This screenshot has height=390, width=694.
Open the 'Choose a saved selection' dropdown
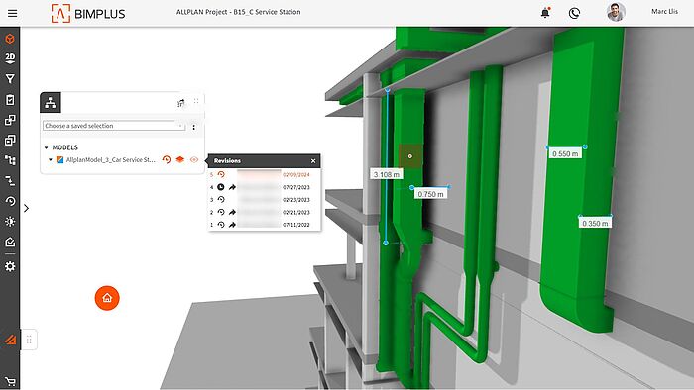tap(114, 126)
